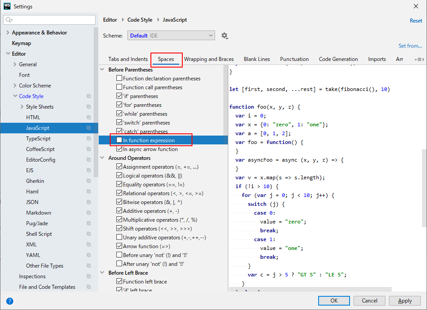The image size is (427, 310).
Task: Click project-level icon beside CoffeeScript
Action: click(x=88, y=149)
